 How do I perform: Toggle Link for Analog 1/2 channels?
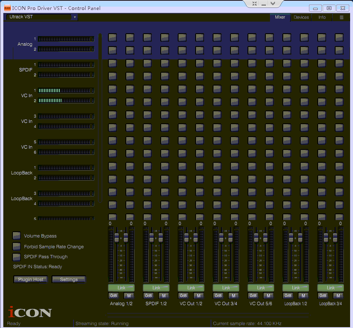(121, 288)
